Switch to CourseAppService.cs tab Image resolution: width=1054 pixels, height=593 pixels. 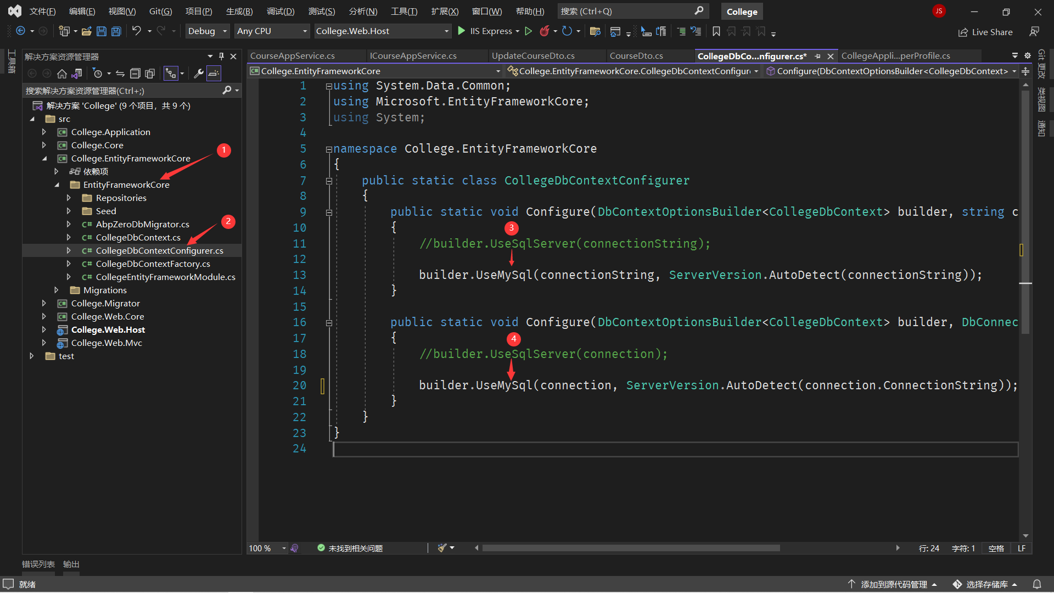tap(293, 56)
